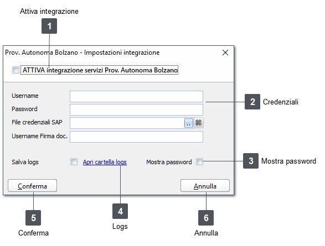Click the File credenziali SAP field
The width and height of the screenshot is (325, 246).
(x=127, y=123)
